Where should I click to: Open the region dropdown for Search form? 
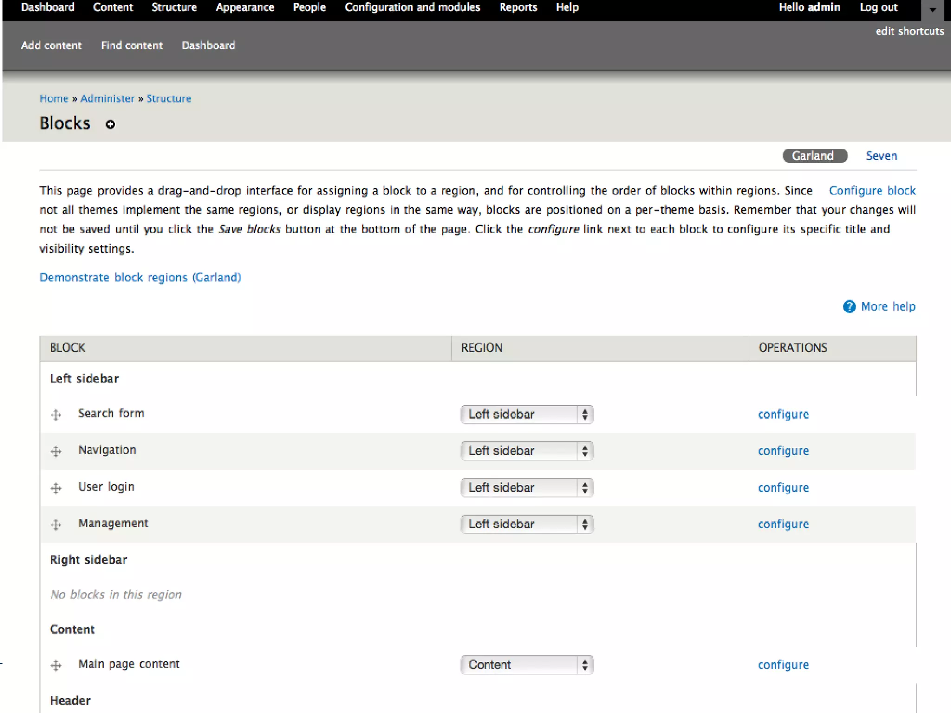click(527, 414)
